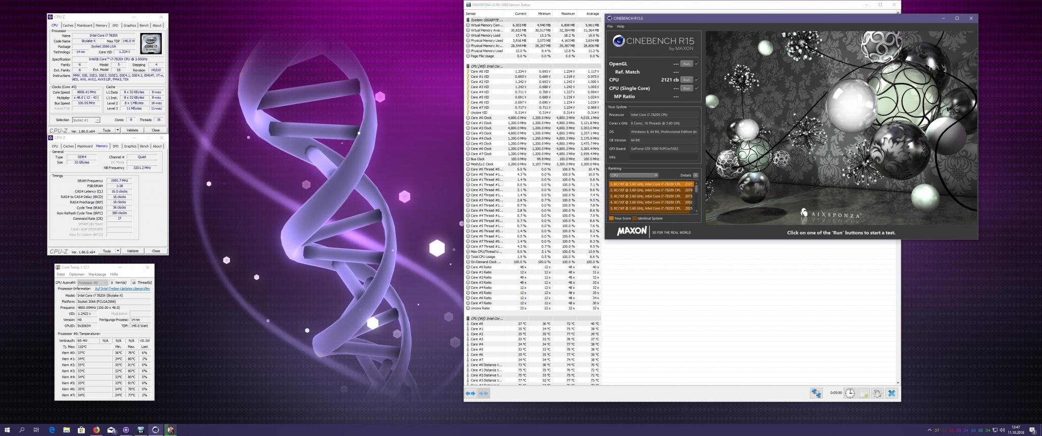1042x436 pixels.
Task: Click Total CPU Usage sensor row
Action: 533,257
